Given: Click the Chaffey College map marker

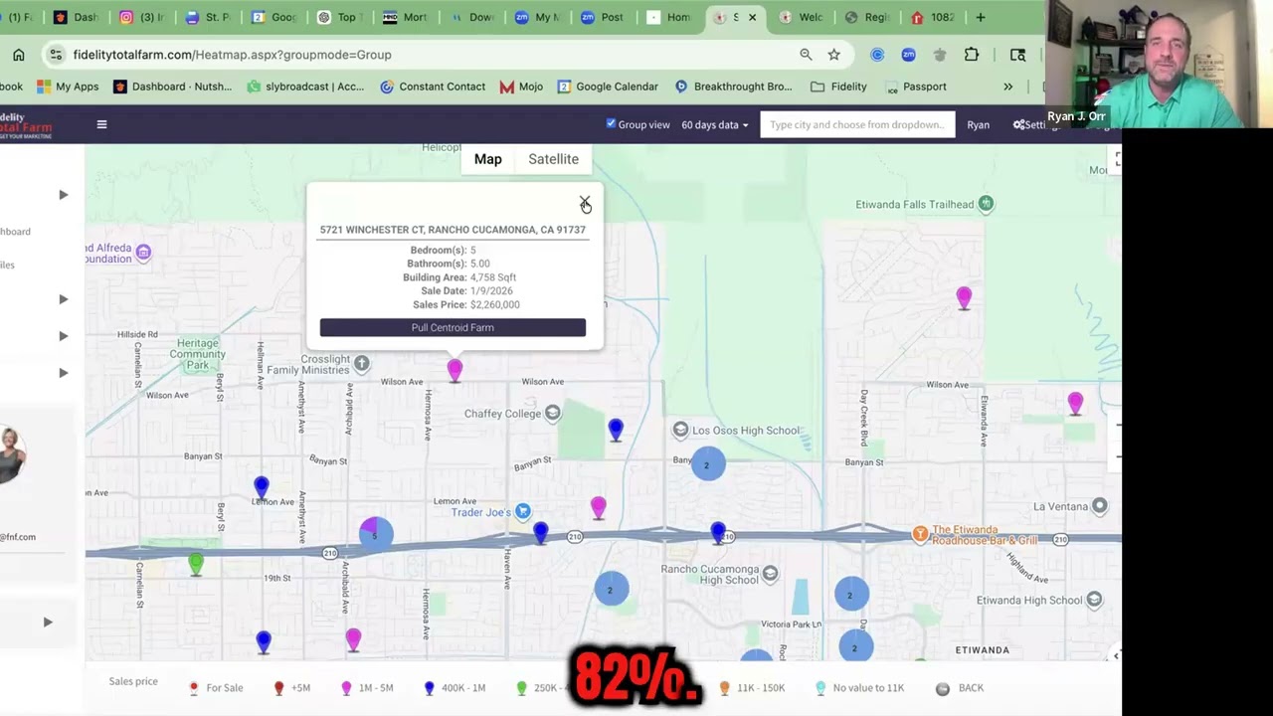Looking at the screenshot, I should tap(552, 413).
